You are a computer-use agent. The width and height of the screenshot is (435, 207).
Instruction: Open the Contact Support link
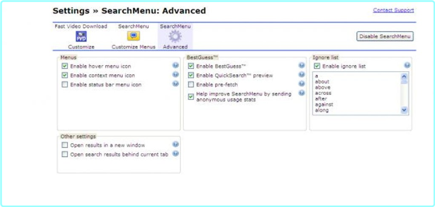pos(393,10)
